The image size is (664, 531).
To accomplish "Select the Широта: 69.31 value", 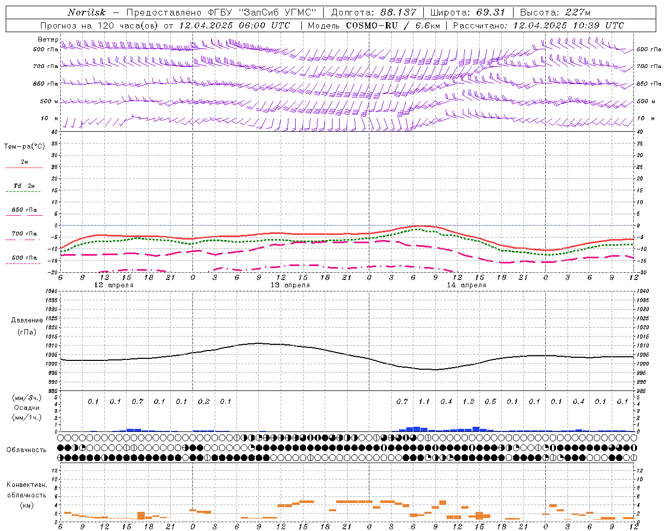I will [x=468, y=12].
